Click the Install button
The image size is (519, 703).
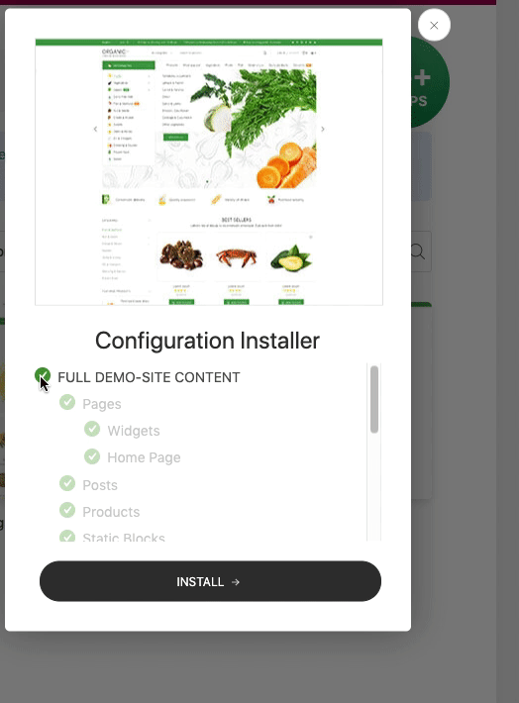tap(210, 581)
